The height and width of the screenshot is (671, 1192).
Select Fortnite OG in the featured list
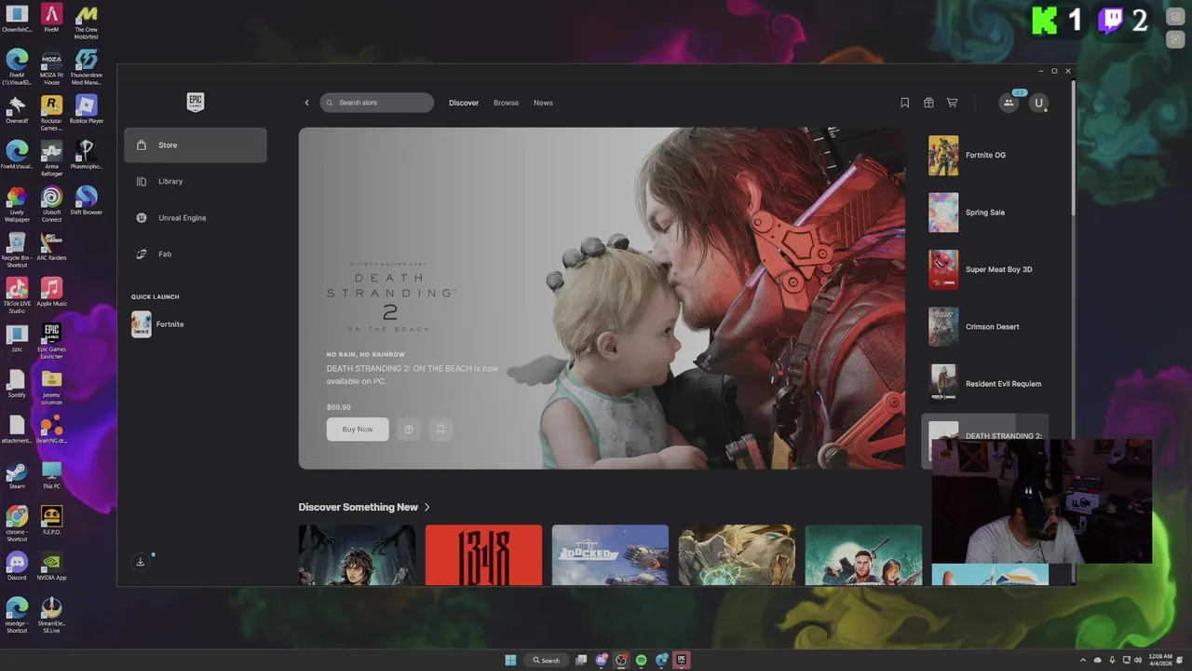tap(985, 156)
